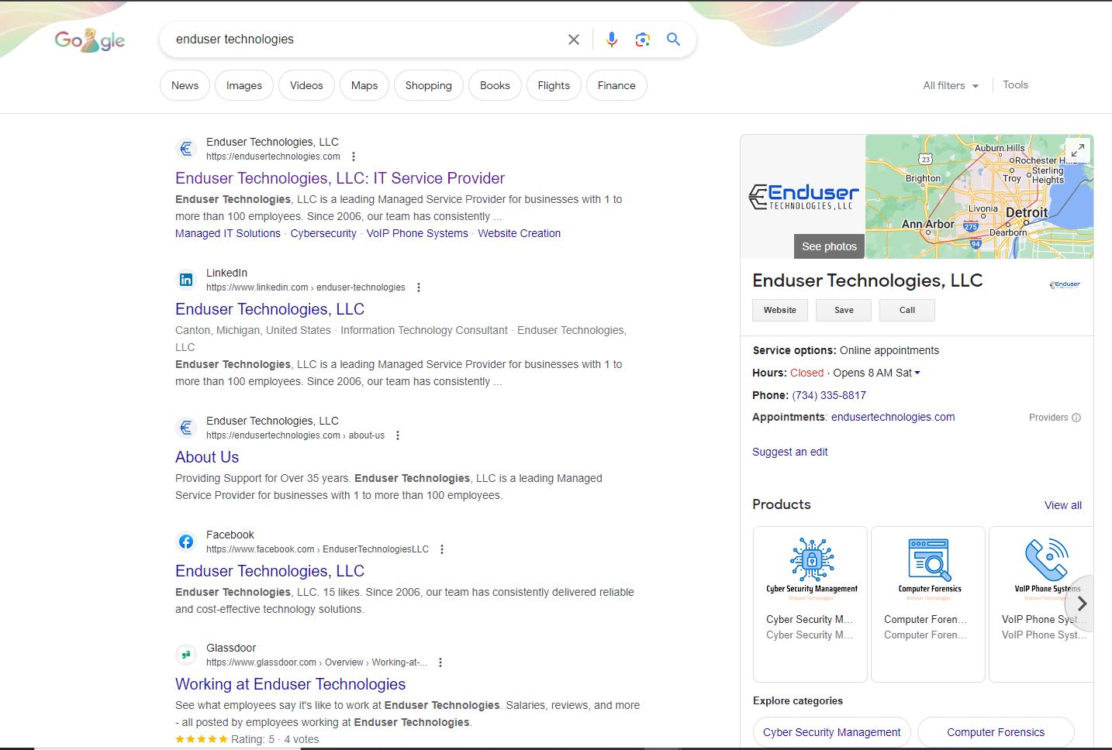Viewport: 1112px width, 750px height.
Task: Click the Providers info icon
Action: coord(1076,418)
